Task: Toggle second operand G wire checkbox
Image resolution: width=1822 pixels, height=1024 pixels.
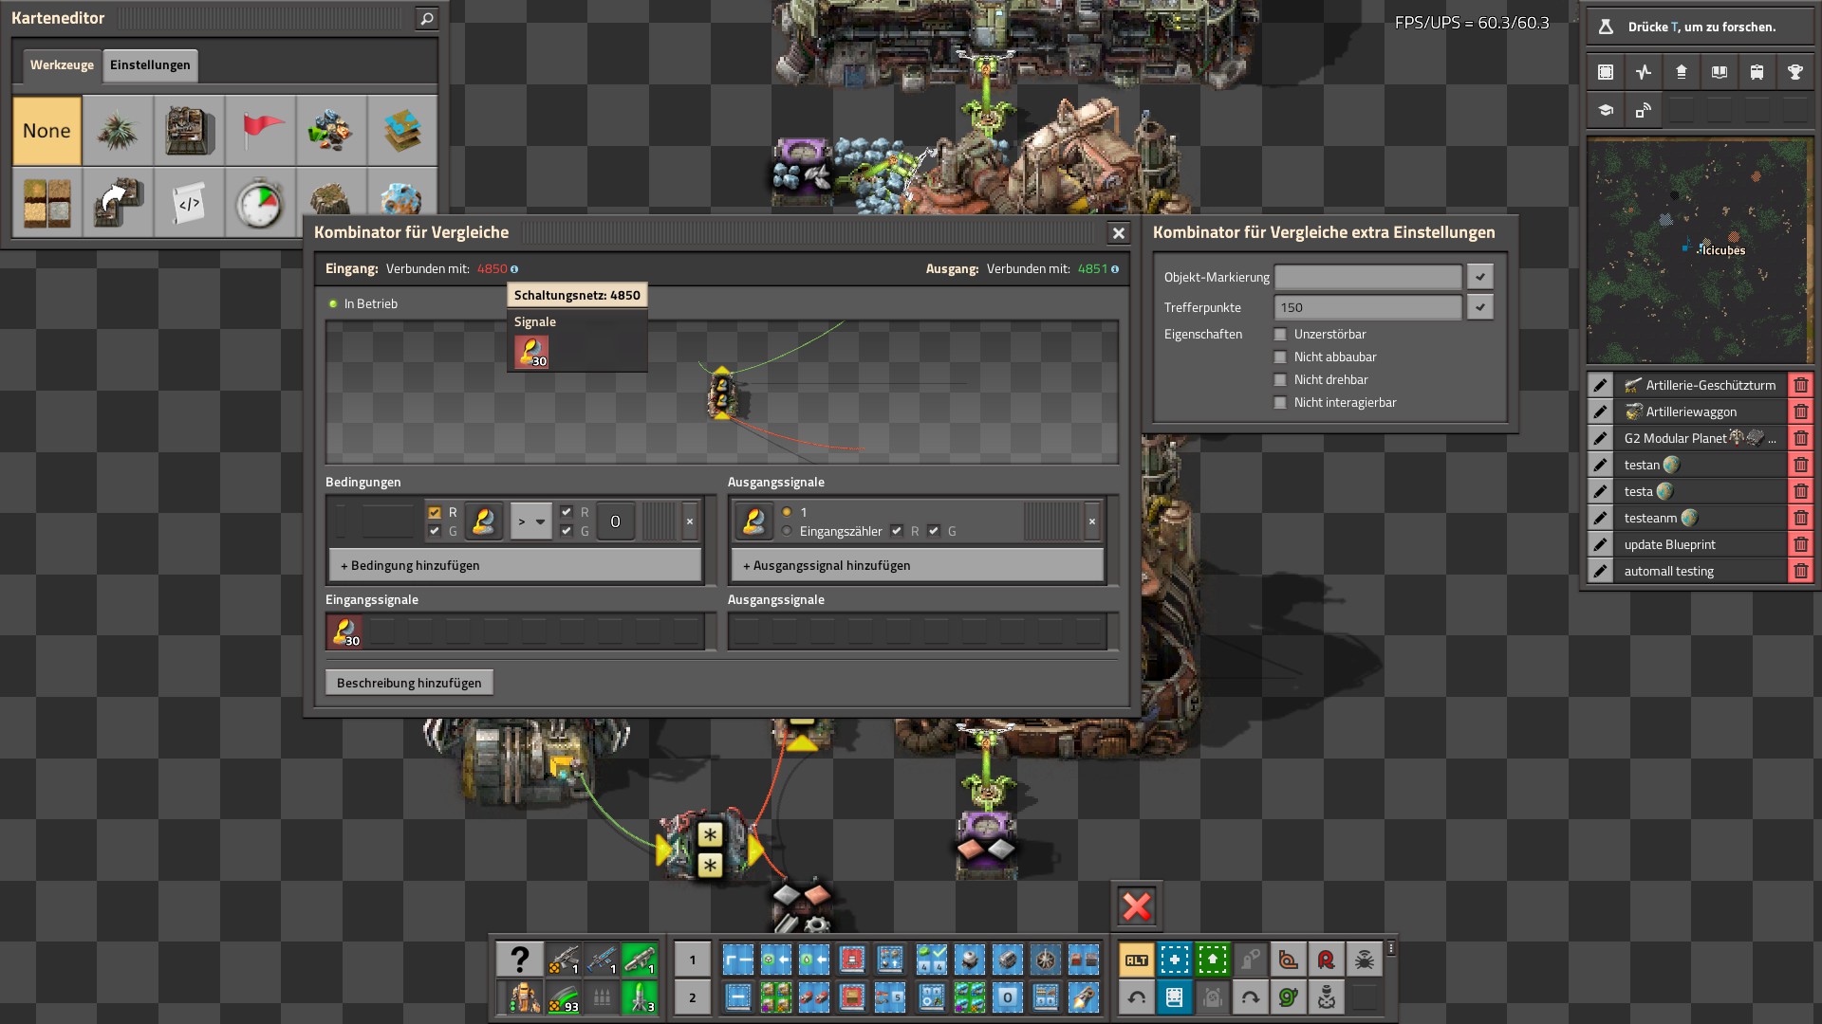Action: point(567,531)
